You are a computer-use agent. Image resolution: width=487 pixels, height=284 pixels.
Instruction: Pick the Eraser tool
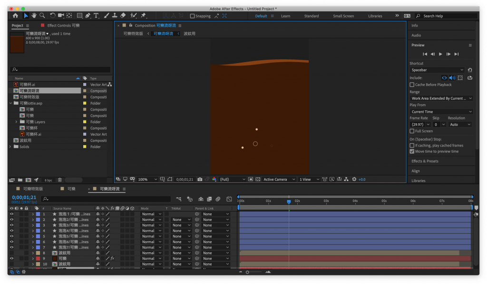click(x=123, y=16)
